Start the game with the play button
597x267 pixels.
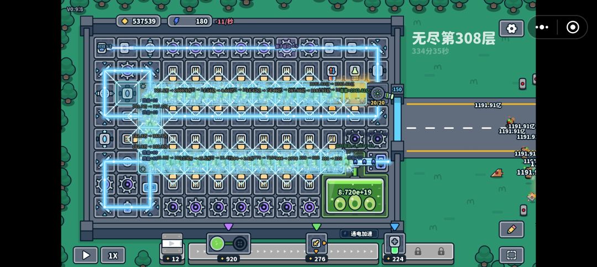click(86, 255)
